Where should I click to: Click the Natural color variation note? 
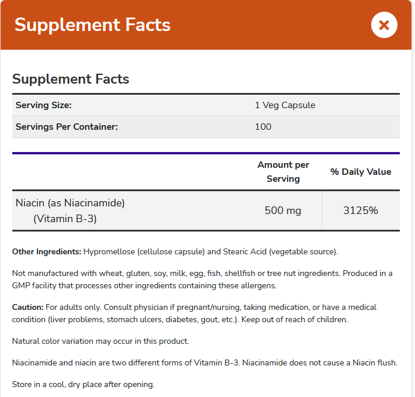pyautogui.click(x=101, y=341)
